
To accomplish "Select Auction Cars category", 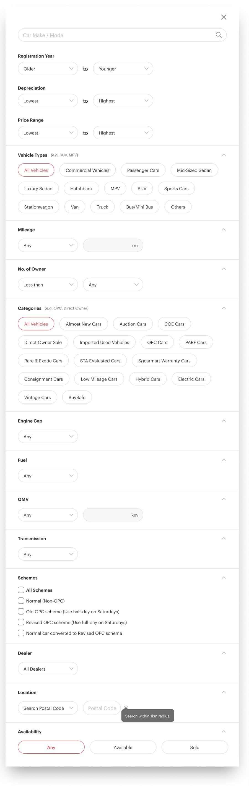I will click(133, 324).
